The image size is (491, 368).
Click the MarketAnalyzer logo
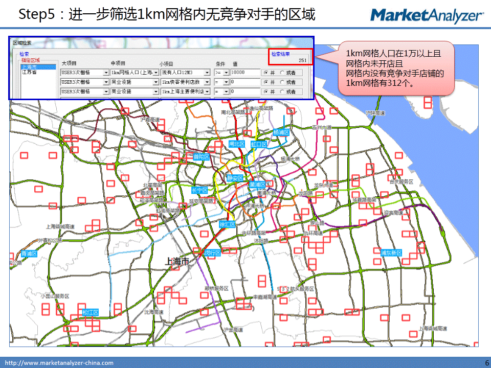(426, 15)
